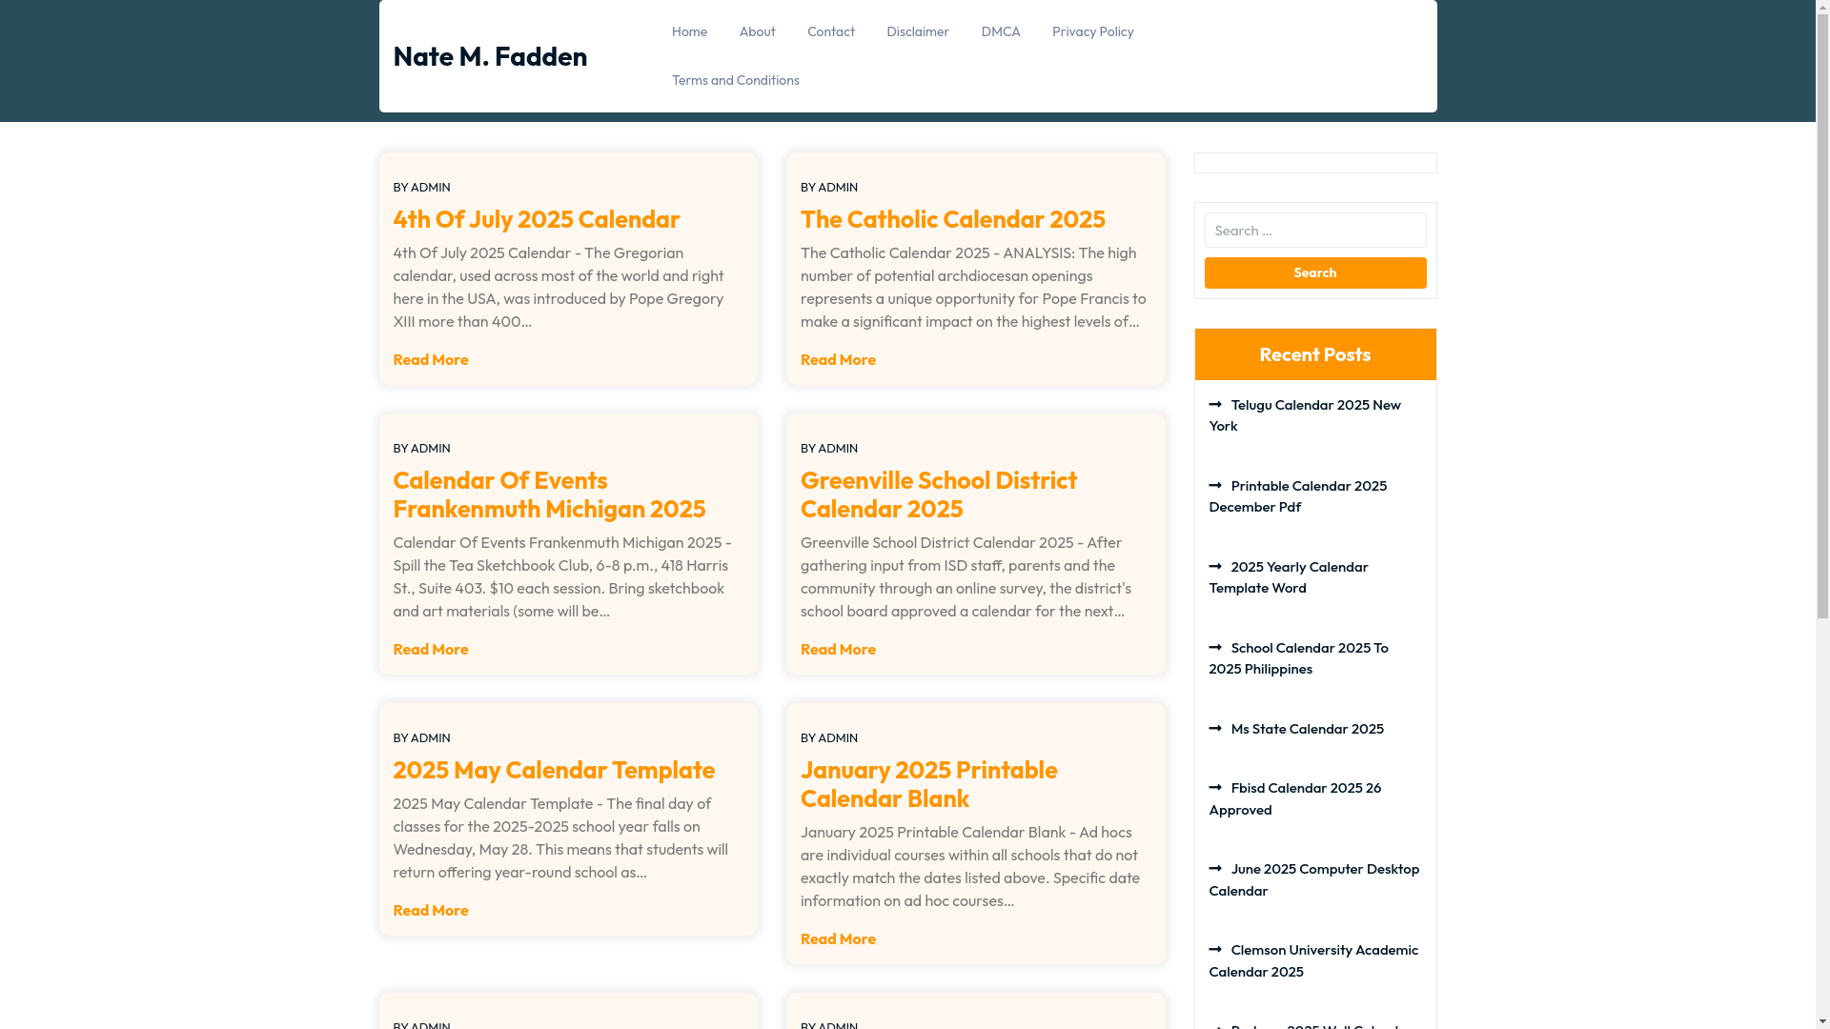Click the Nate M. Fadden site title
Viewport: 1830px width, 1029px height.
click(490, 56)
